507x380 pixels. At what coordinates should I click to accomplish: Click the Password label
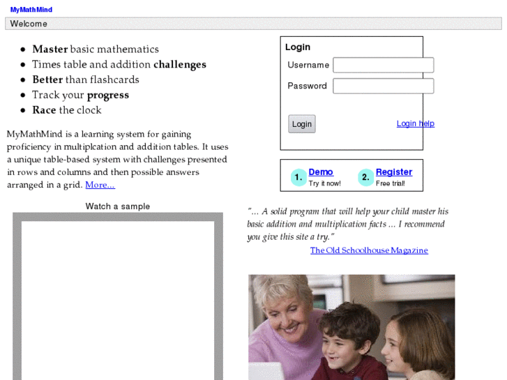307,86
